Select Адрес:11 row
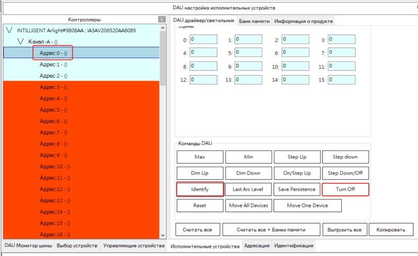 click(x=82, y=178)
